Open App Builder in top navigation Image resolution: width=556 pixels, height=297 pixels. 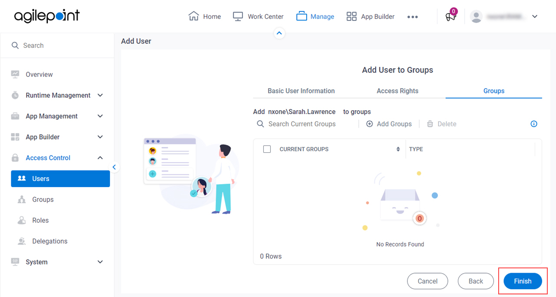click(371, 16)
